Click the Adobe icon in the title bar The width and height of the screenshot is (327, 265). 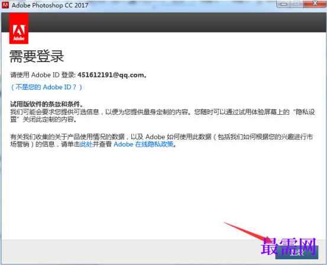pyautogui.click(x=5, y=5)
